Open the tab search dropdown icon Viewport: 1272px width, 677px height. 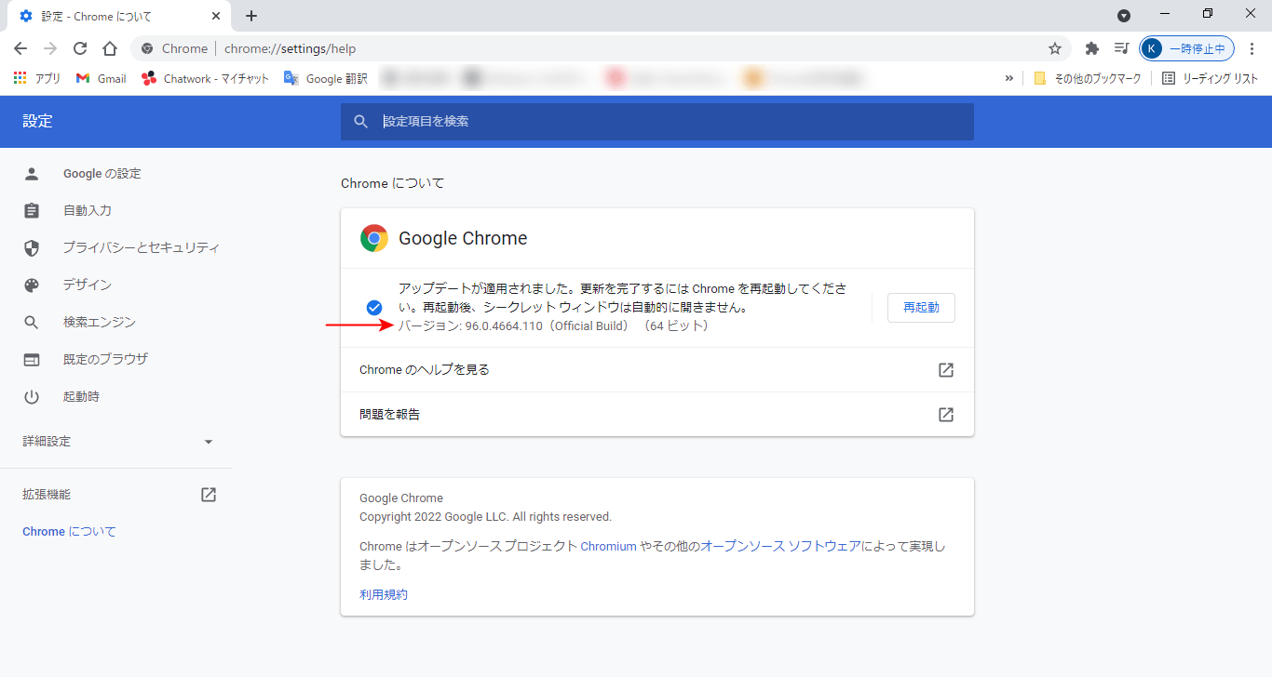coord(1124,15)
